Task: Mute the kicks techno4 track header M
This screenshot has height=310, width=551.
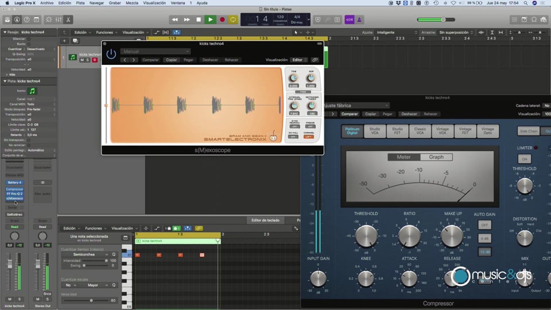Action: (x=82, y=60)
